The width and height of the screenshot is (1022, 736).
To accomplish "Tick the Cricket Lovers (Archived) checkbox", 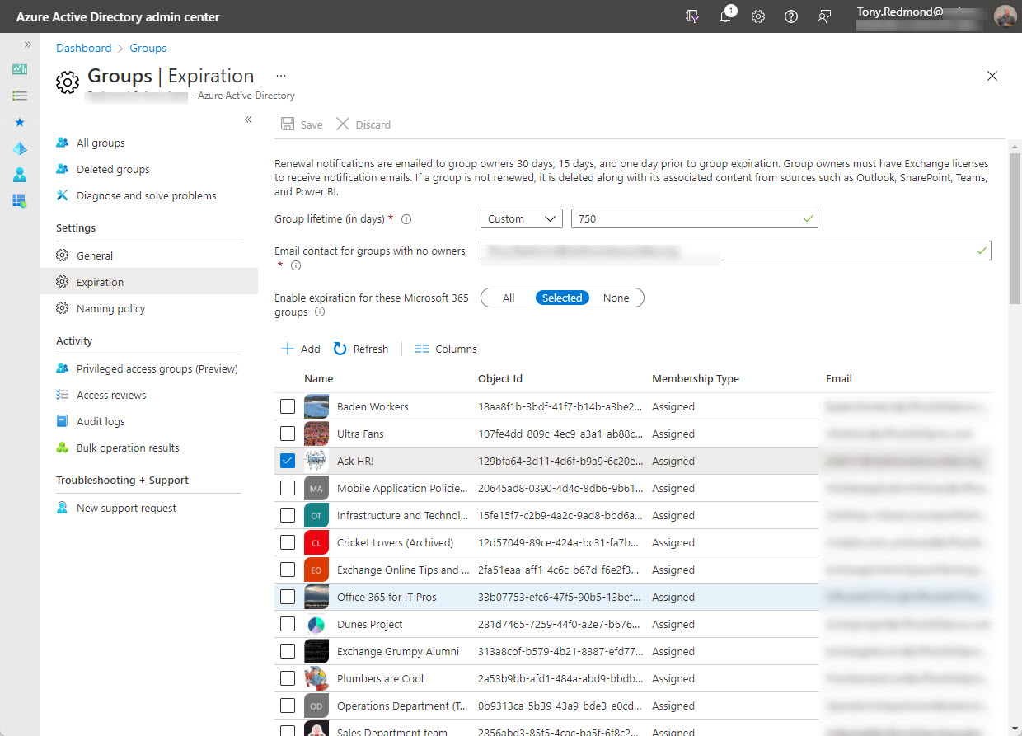I will pos(287,542).
